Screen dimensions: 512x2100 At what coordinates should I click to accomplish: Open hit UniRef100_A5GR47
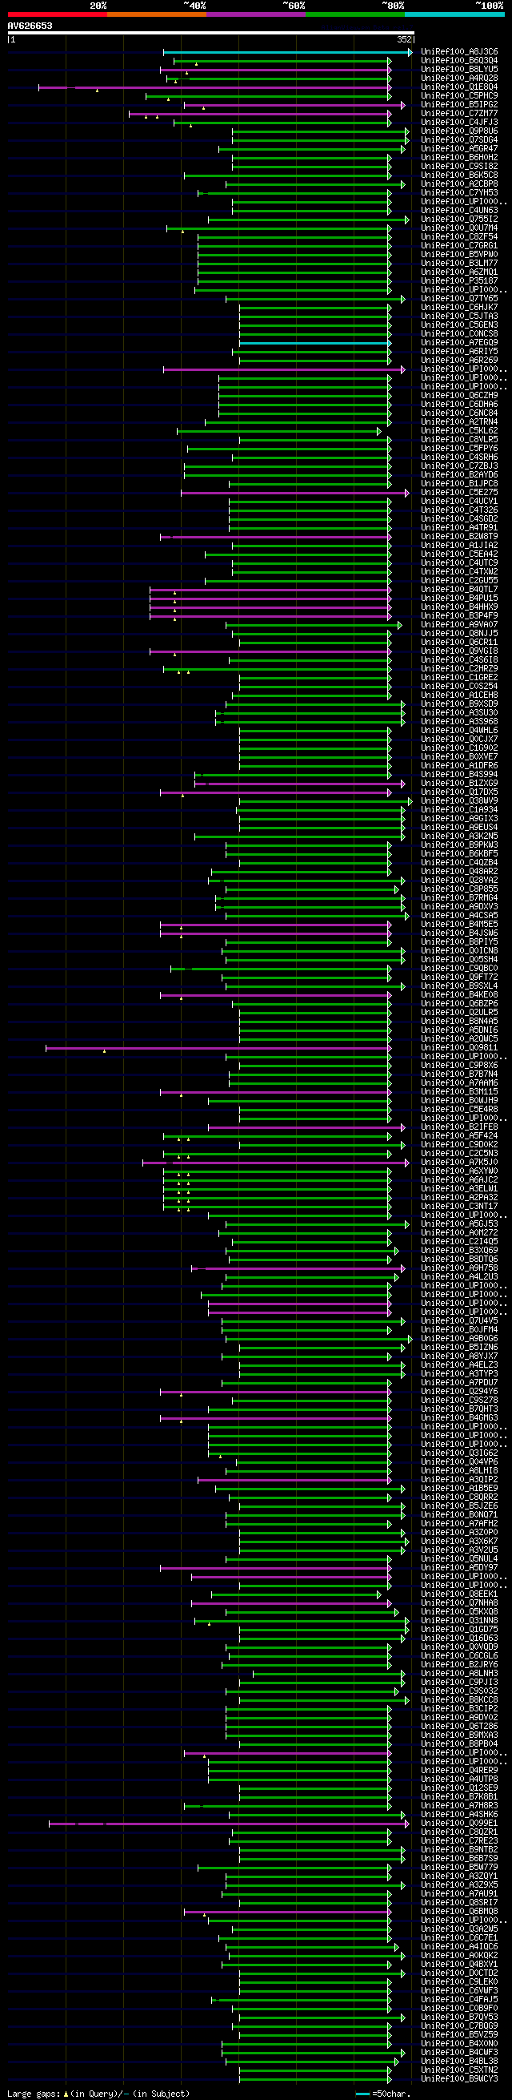(460, 149)
